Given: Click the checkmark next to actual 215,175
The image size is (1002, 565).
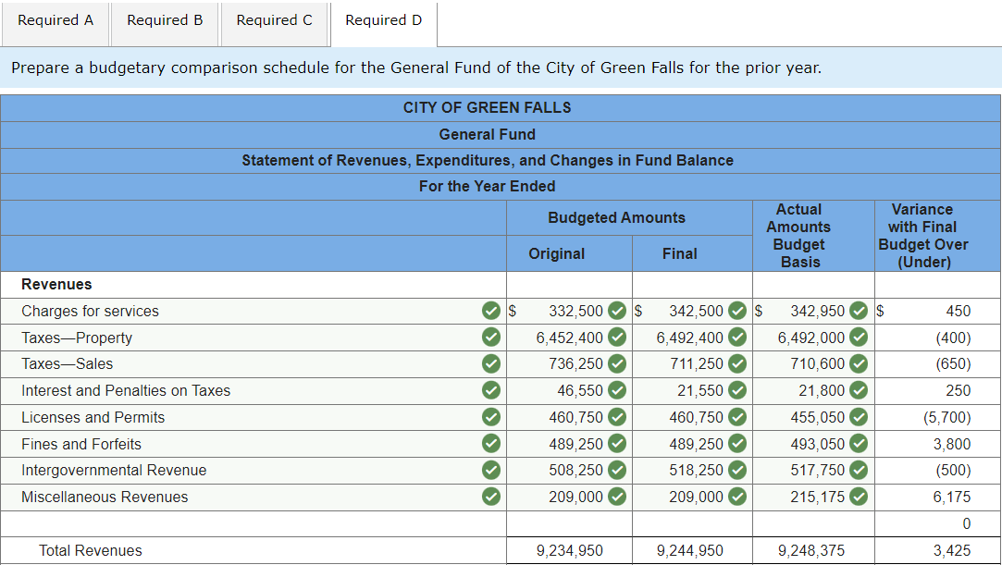Looking at the screenshot, I should coord(859,496).
